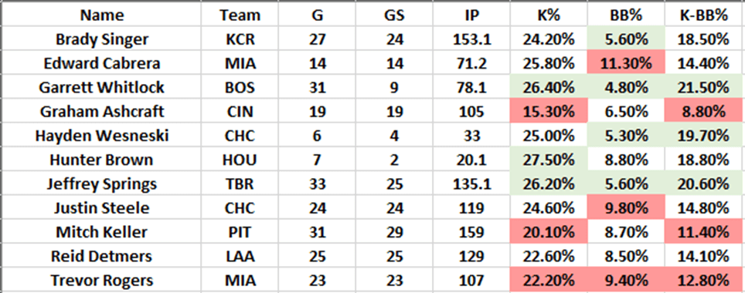
Task: Select the Name column header cell
Action: (100, 15)
